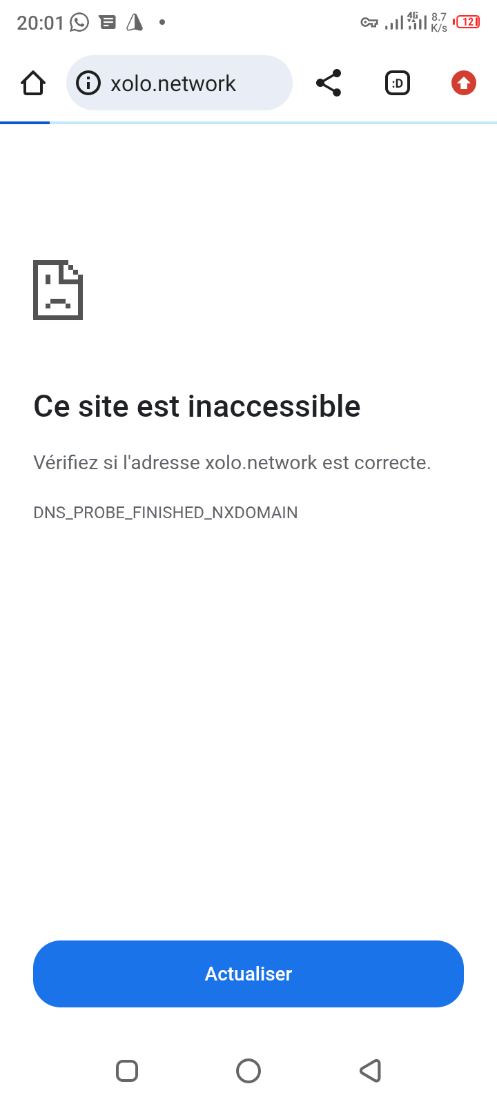Open site info icon beside xolo.network

(x=88, y=83)
